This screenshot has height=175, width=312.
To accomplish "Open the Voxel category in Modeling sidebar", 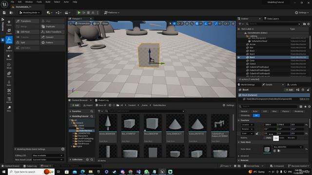I will point(9,74).
